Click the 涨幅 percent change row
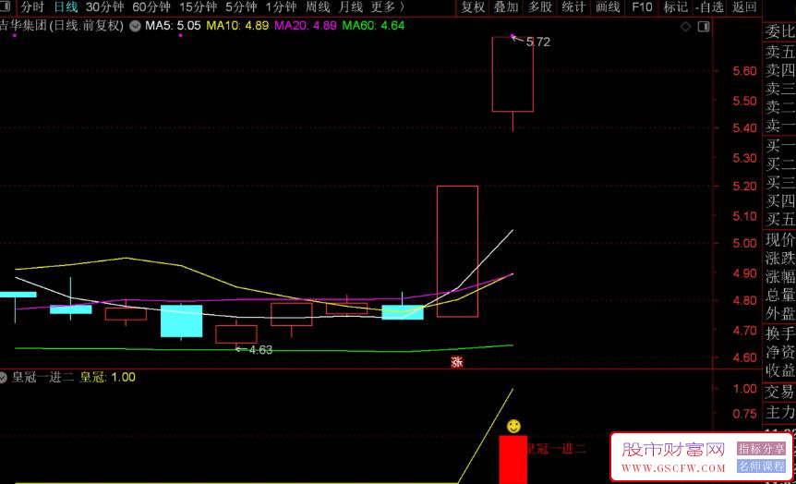 click(779, 277)
